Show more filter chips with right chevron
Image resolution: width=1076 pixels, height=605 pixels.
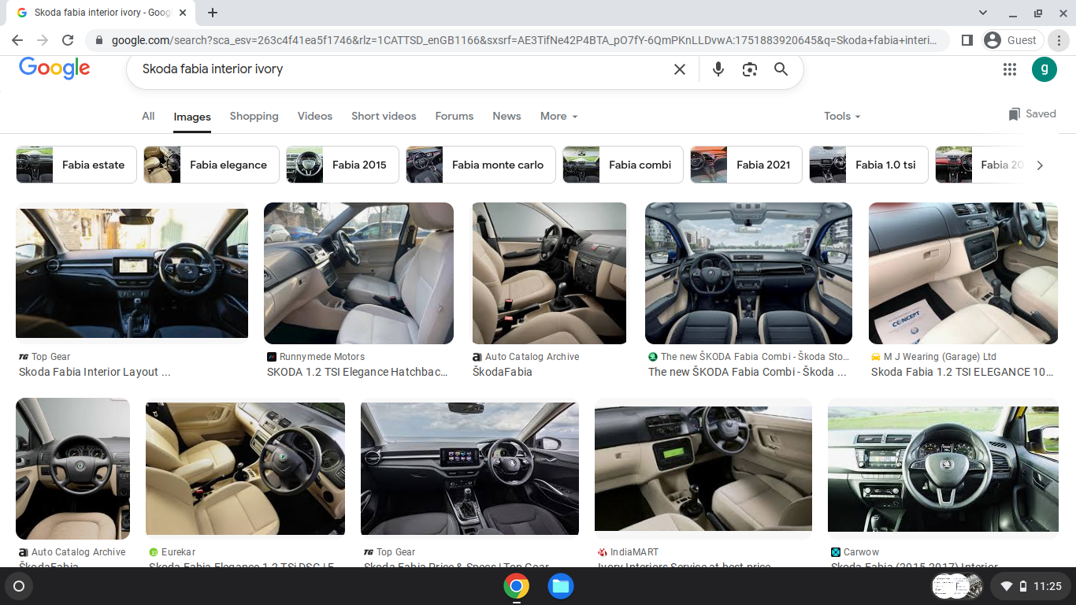click(1040, 165)
